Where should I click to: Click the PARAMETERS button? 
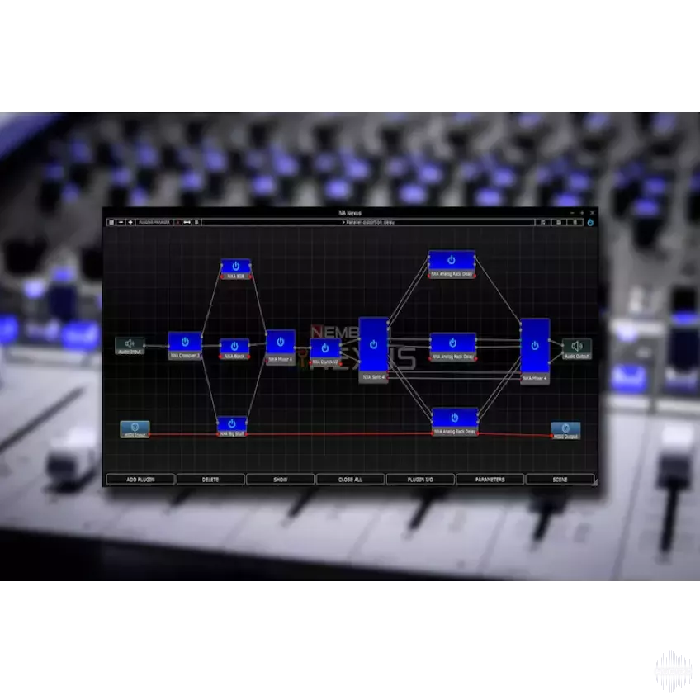(490, 480)
